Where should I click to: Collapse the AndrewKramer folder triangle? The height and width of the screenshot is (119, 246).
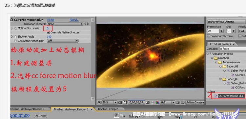pos(216,62)
